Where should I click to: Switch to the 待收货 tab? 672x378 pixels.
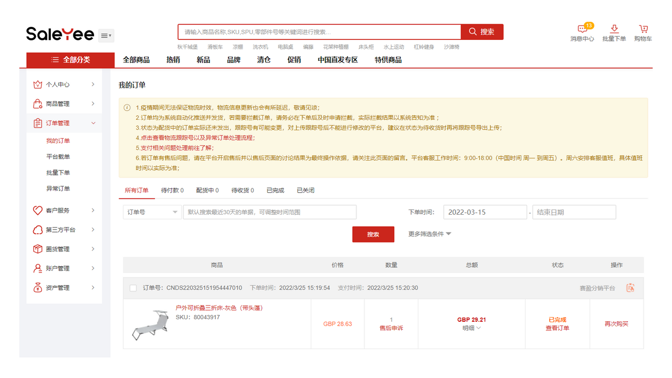tap(243, 191)
